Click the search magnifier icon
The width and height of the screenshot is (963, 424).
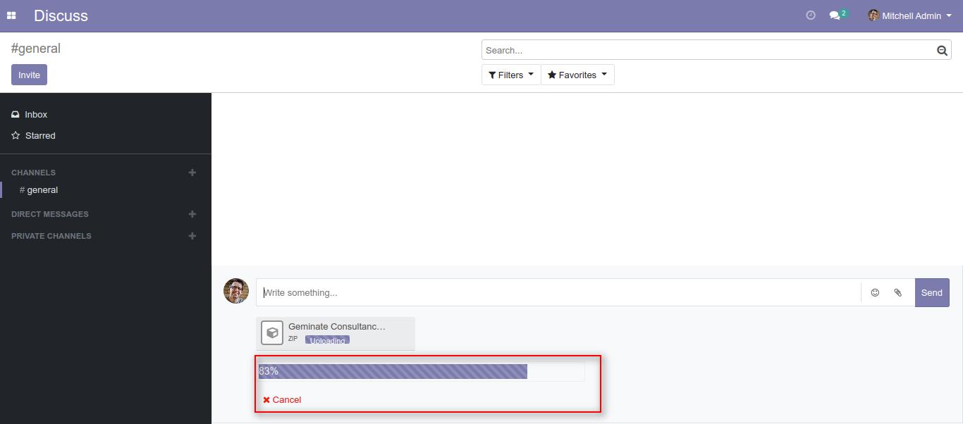(x=942, y=50)
